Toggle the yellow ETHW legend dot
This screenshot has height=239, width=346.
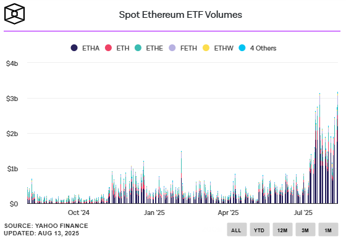point(206,48)
